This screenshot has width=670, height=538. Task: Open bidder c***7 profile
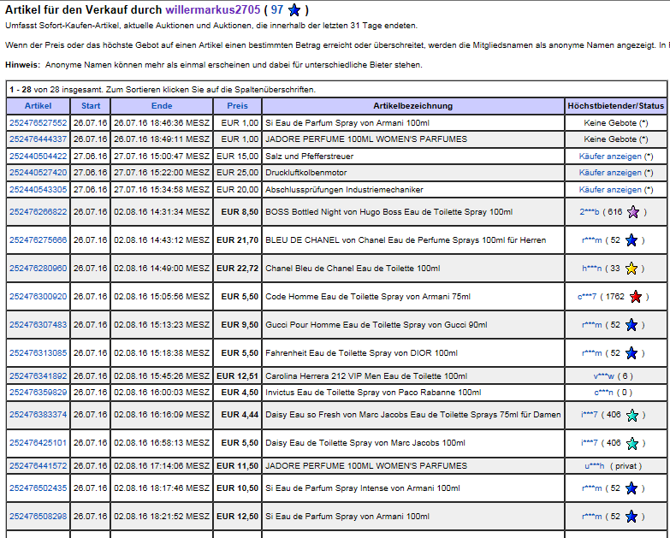tap(587, 296)
